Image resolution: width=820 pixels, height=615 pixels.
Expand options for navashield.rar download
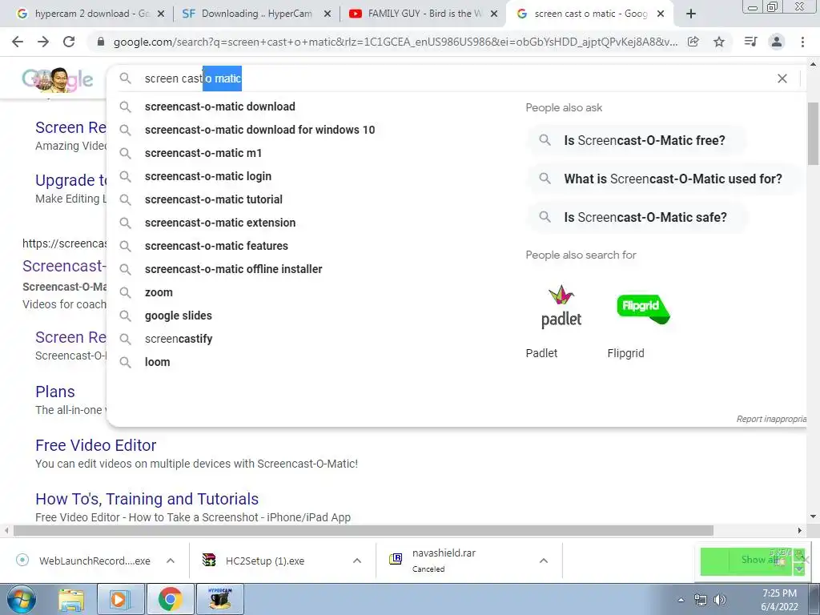click(x=544, y=561)
